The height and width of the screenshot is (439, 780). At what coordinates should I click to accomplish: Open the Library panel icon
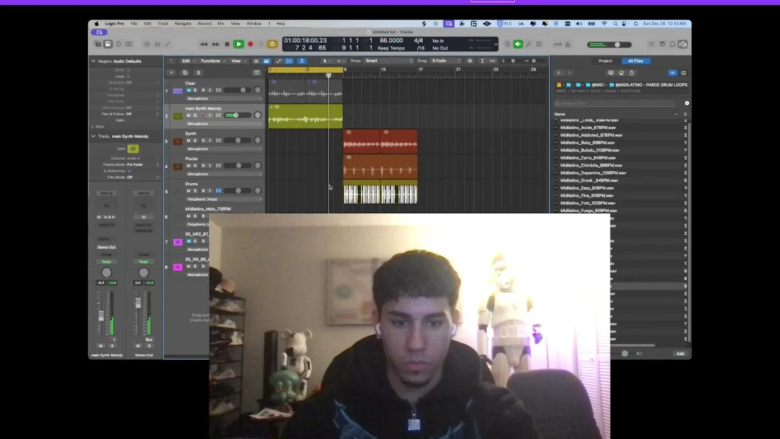click(97, 44)
